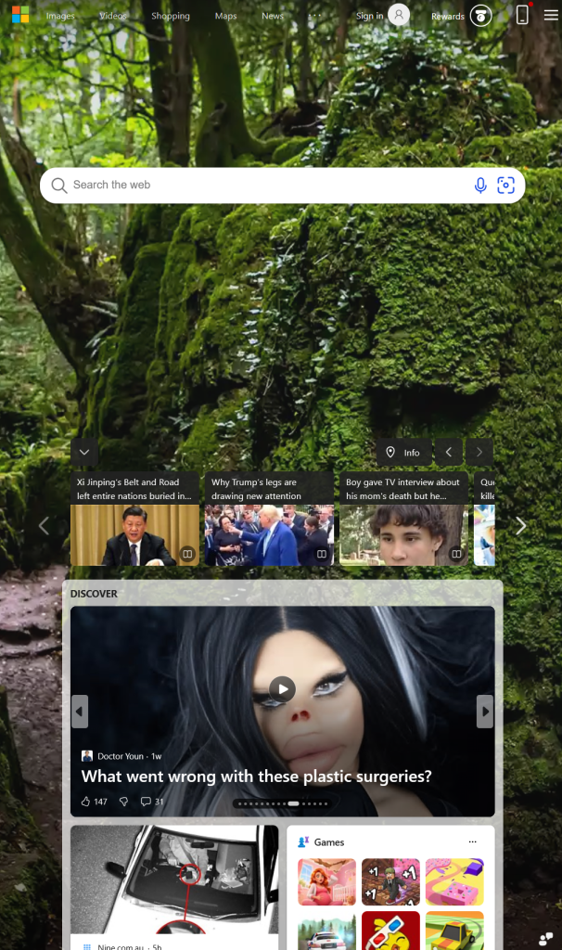The height and width of the screenshot is (950, 562).
Task: Open the police car game thumbnail
Action: pyautogui.click(x=326, y=931)
